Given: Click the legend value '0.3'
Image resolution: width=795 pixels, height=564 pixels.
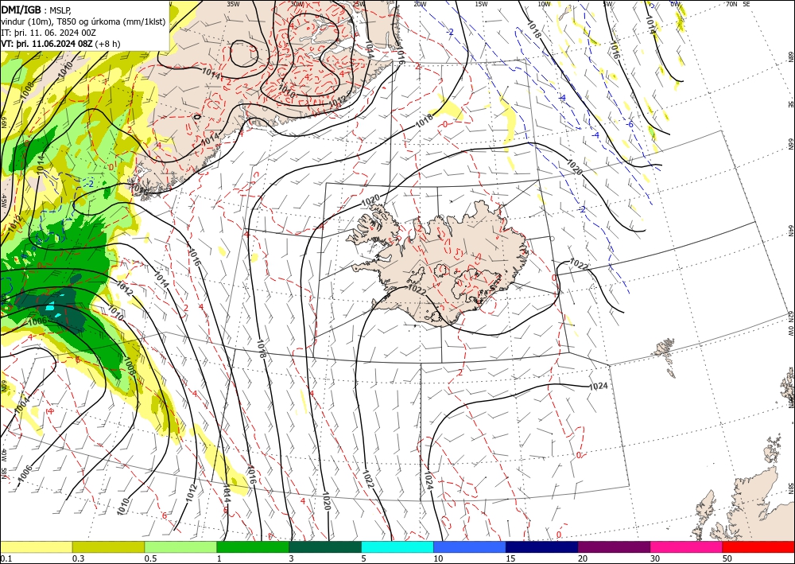Looking at the screenshot, I should [x=78, y=558].
